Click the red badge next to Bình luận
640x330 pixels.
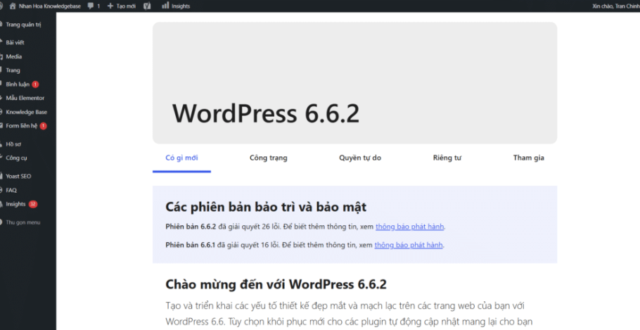(35, 84)
